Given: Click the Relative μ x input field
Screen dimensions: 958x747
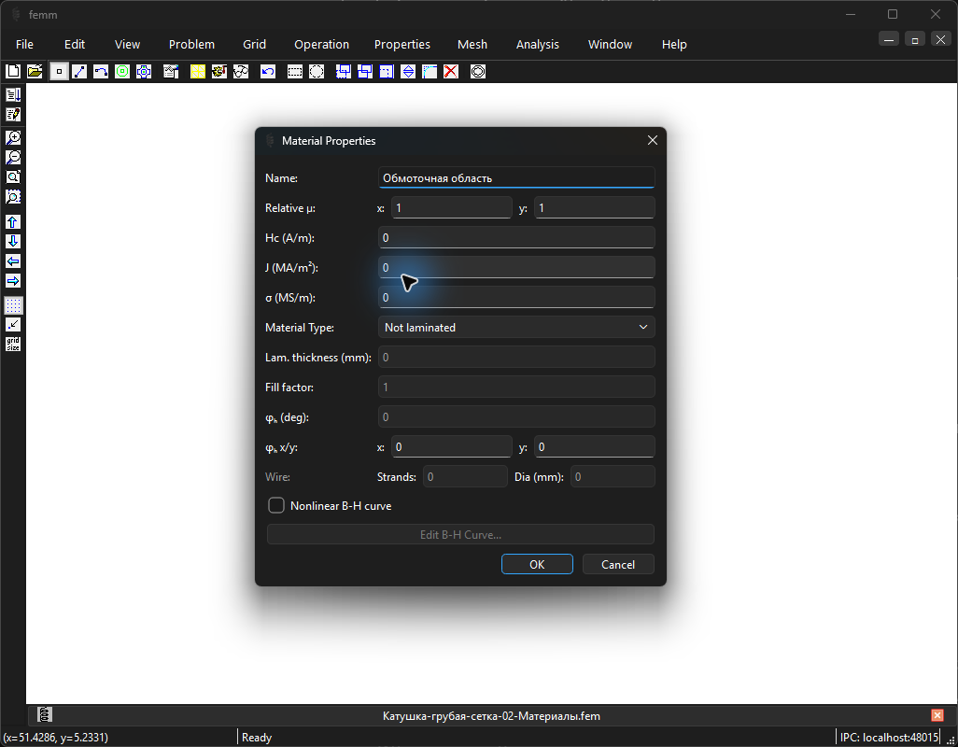Looking at the screenshot, I should [452, 207].
